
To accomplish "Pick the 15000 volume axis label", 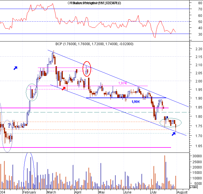I will [197, 173].
